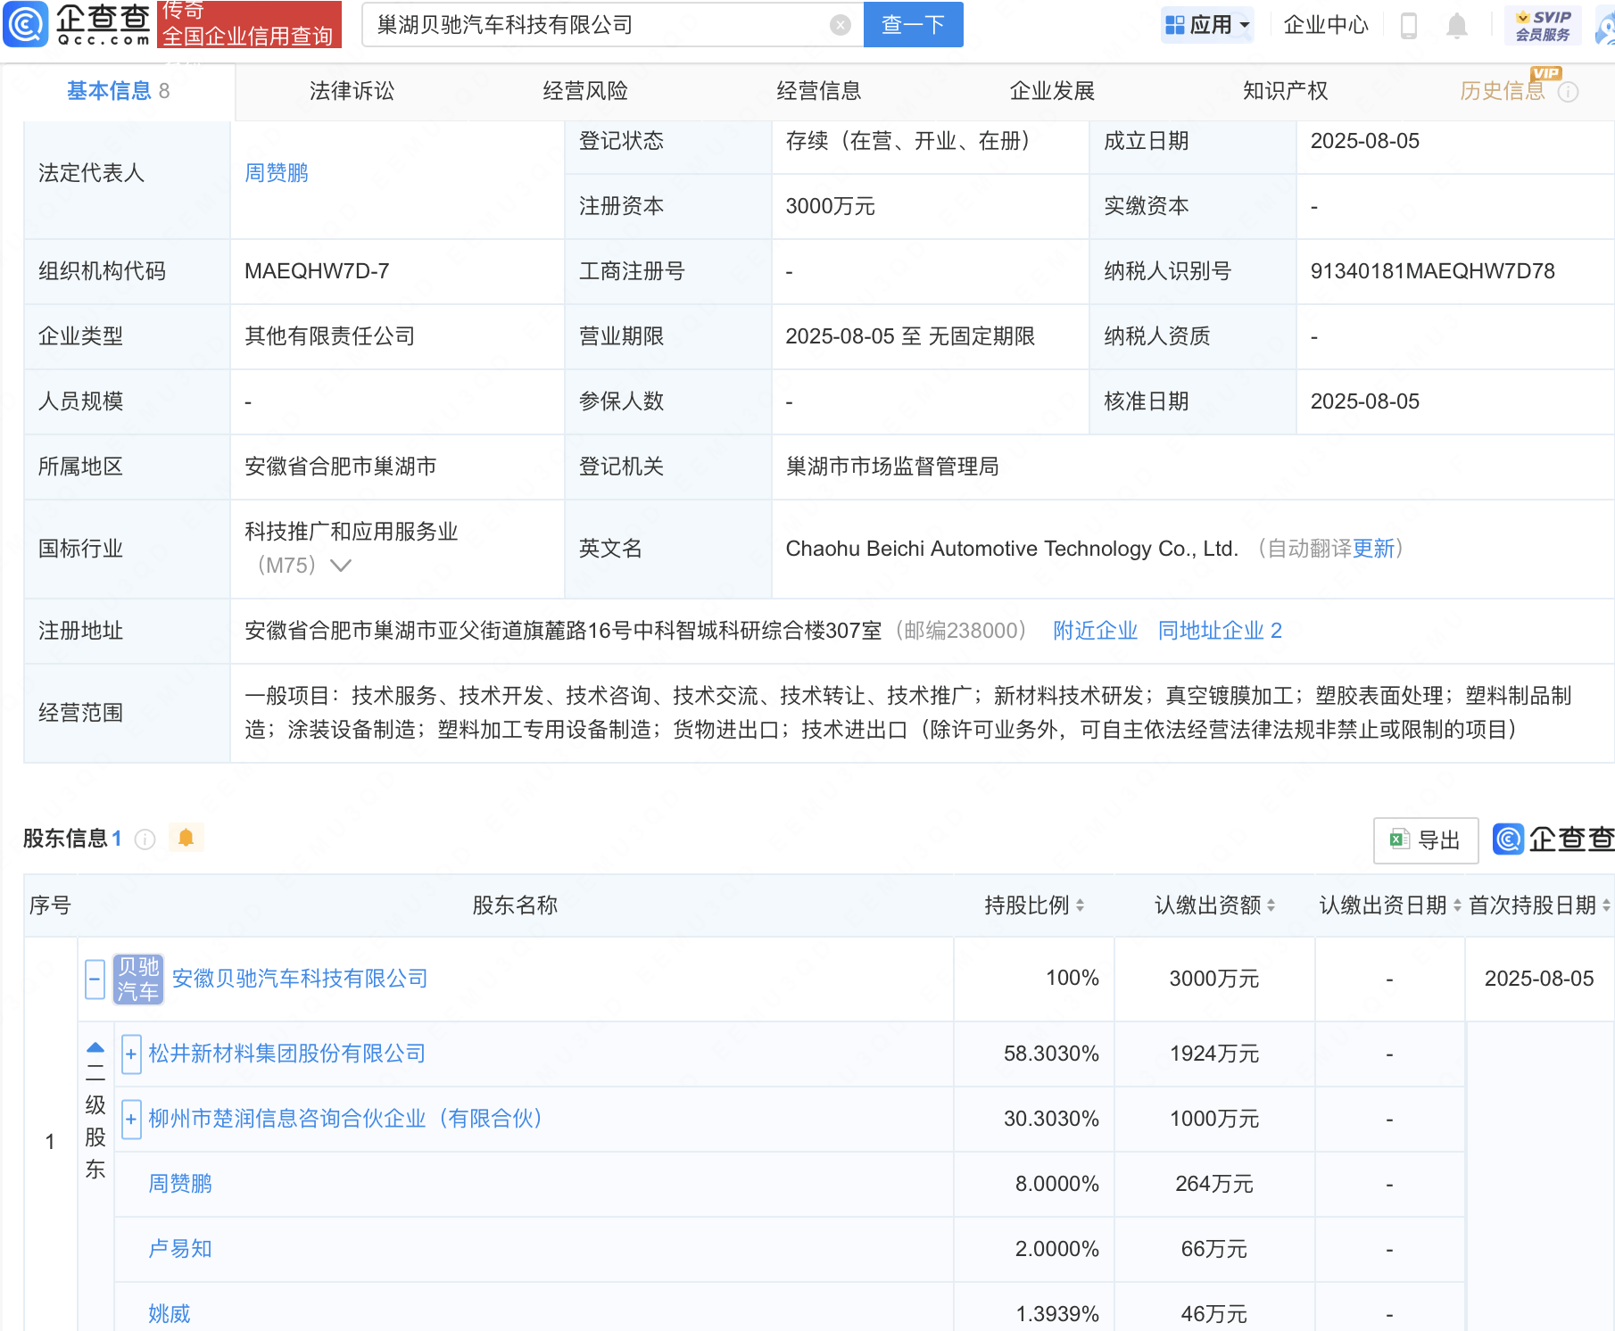The image size is (1615, 1331).
Task: Collapse the 安徽贝驰汽车科技 shareholder row
Action: (95, 980)
